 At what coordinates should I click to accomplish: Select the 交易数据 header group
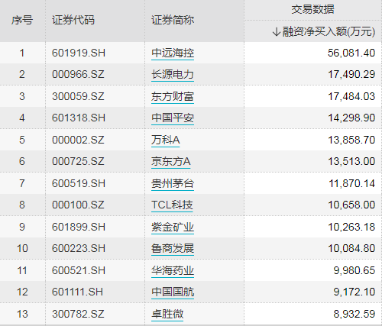tap(312, 10)
